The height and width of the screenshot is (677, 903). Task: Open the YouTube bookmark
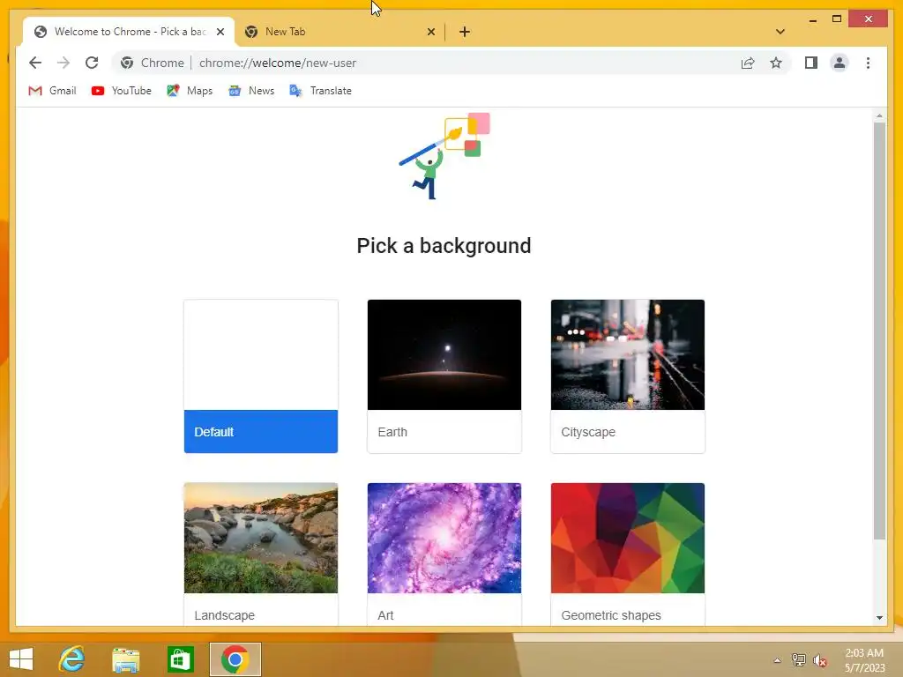coord(122,91)
